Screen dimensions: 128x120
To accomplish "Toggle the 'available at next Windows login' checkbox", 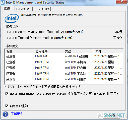I will [x=7, y=94].
